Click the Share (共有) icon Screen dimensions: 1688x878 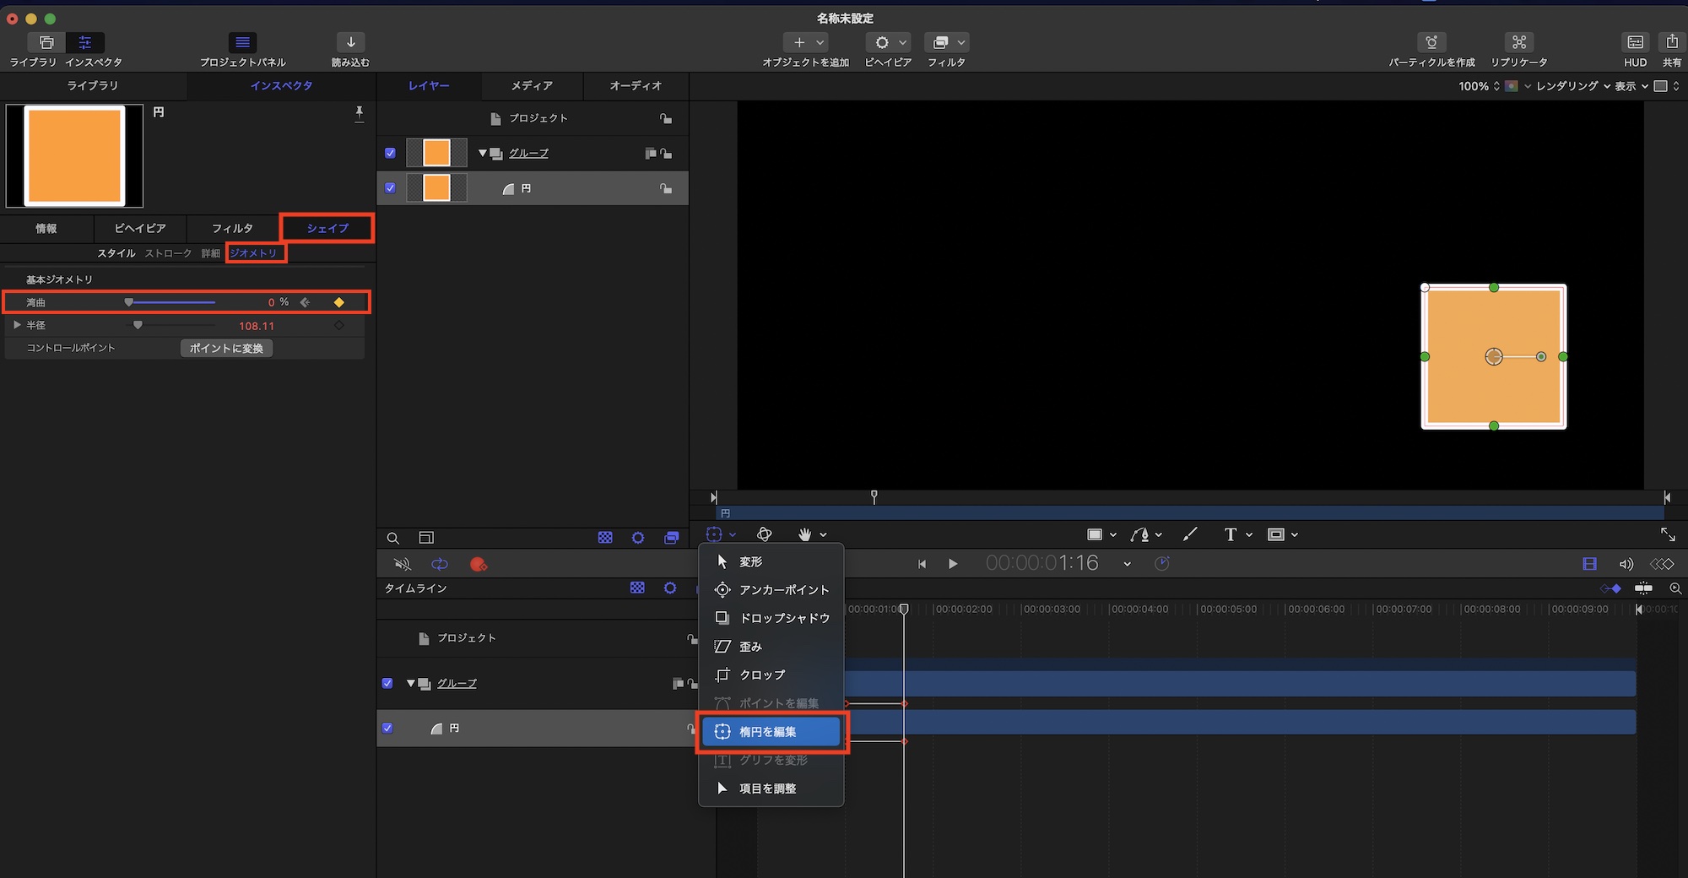[x=1671, y=42]
